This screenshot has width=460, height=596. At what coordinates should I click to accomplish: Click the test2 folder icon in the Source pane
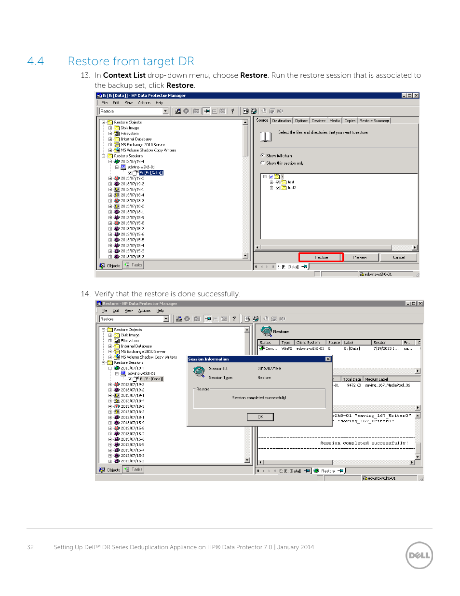284,188
